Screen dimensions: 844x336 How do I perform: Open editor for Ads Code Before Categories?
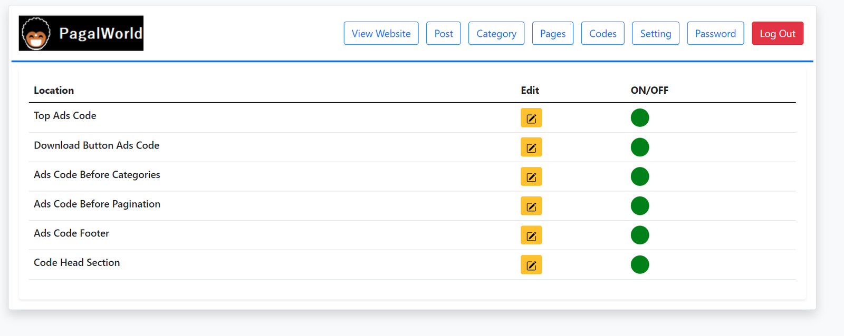(531, 177)
